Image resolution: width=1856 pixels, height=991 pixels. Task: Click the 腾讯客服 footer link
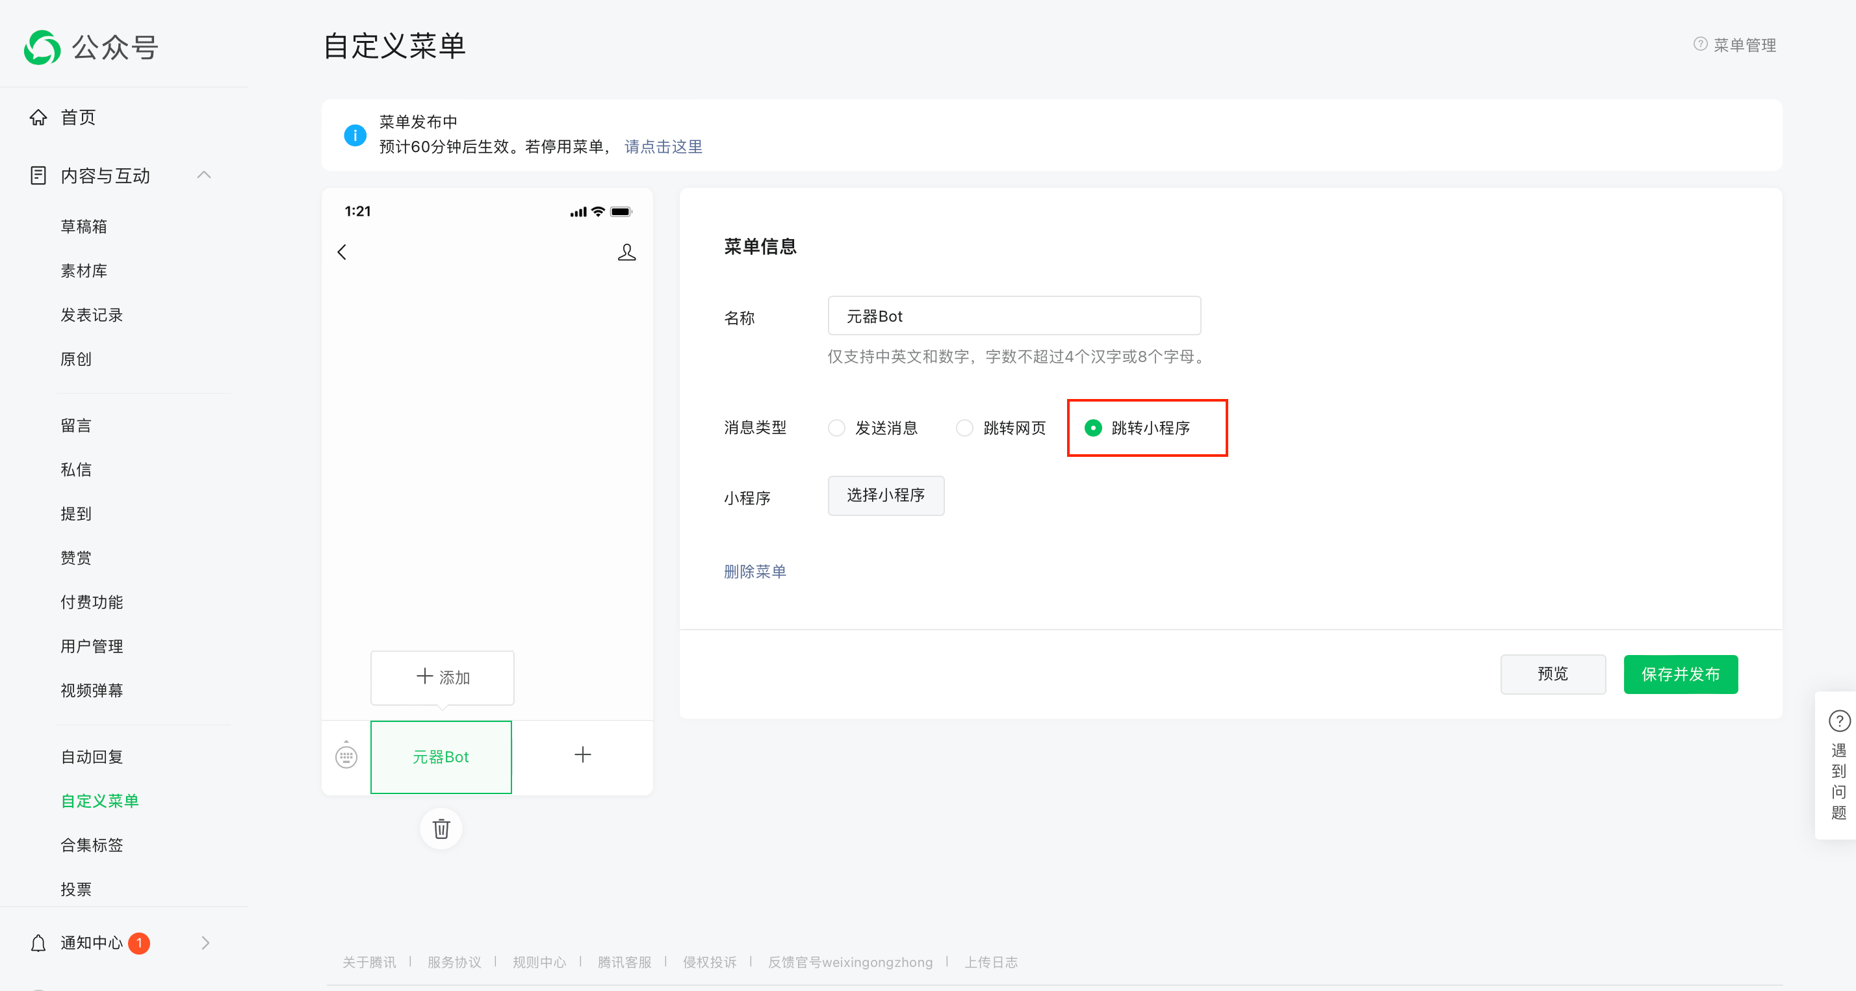point(625,962)
